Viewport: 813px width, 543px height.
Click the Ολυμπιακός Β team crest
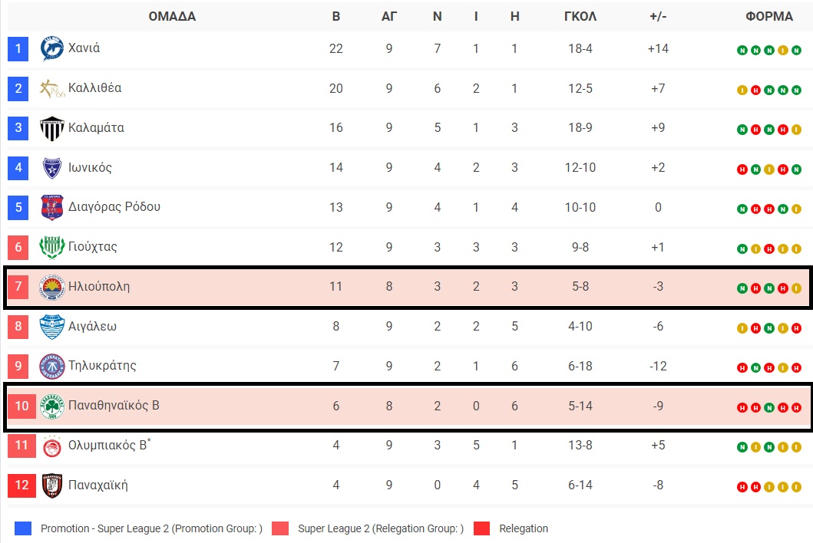click(52, 446)
